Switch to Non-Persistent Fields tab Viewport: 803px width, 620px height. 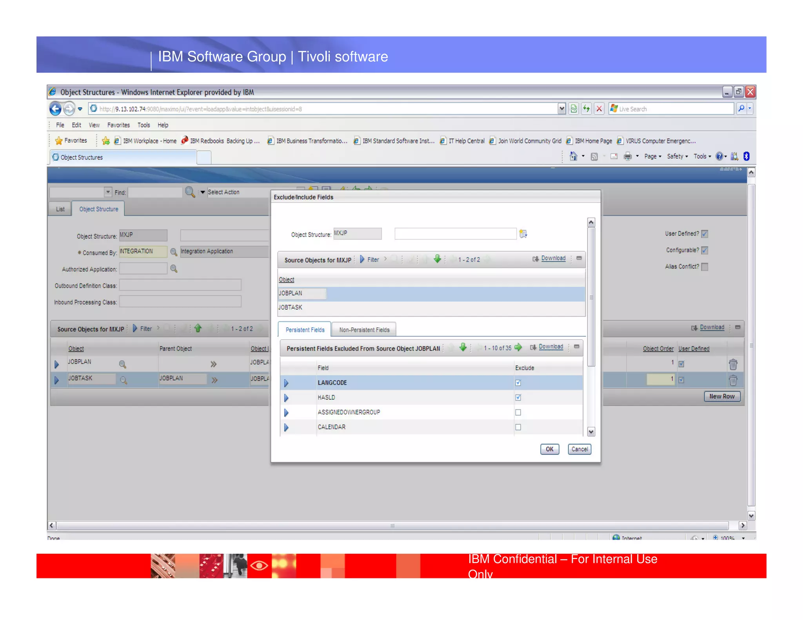pyautogui.click(x=364, y=330)
